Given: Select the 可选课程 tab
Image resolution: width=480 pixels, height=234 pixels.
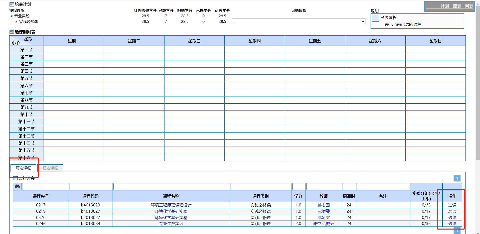Looking at the screenshot, I should tap(23, 168).
